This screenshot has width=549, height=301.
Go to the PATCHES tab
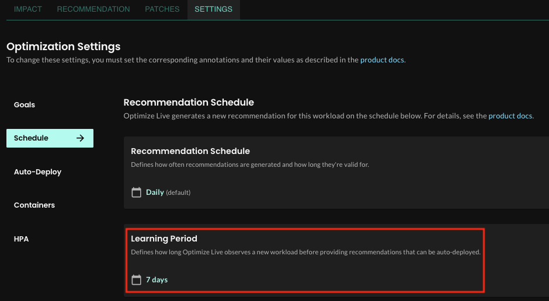[x=162, y=9]
